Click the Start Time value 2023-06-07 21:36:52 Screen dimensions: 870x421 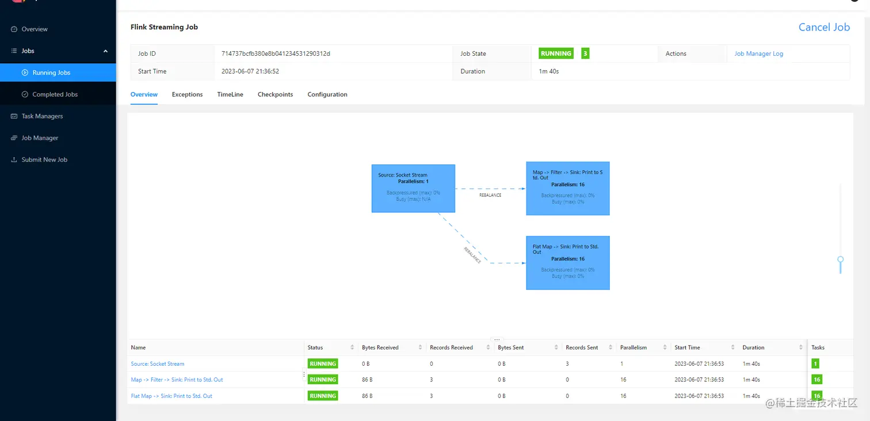pyautogui.click(x=250, y=71)
